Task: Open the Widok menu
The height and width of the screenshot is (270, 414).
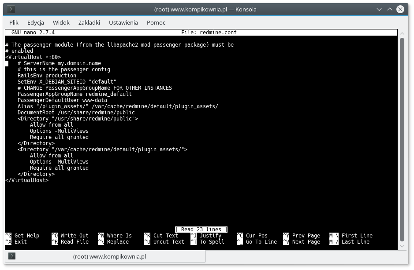Action: (x=61, y=23)
